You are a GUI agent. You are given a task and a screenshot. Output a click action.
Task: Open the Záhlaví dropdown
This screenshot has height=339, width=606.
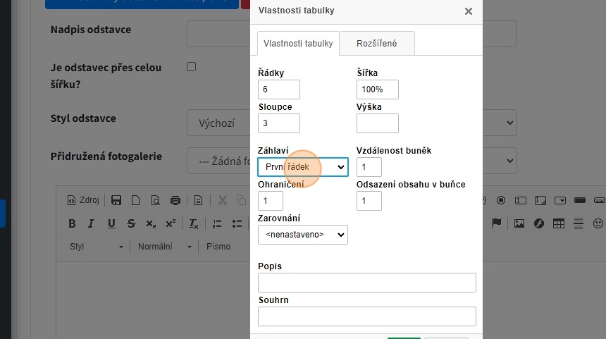(x=303, y=167)
